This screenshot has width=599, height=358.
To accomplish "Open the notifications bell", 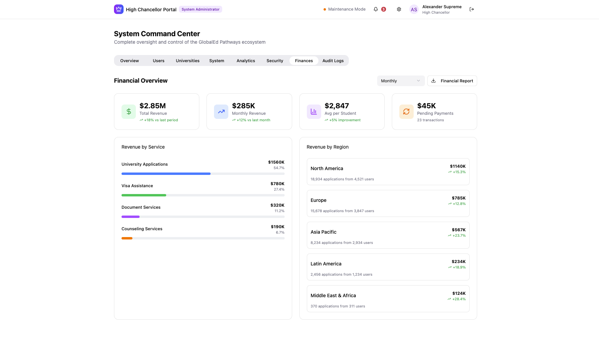I will [x=376, y=9].
